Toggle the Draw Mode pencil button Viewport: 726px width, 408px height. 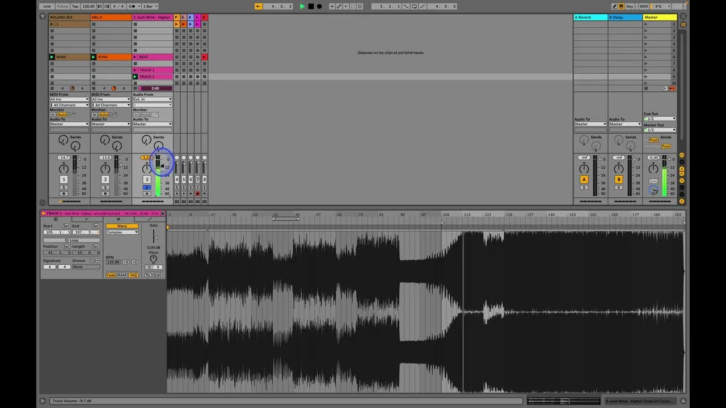(614, 6)
